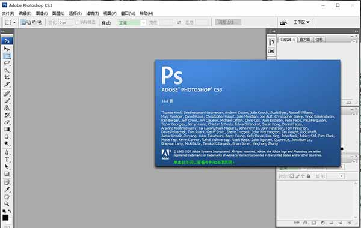The image size is (361, 228).
Task: Open the Navigator panel options menu
Action: pos(354,41)
